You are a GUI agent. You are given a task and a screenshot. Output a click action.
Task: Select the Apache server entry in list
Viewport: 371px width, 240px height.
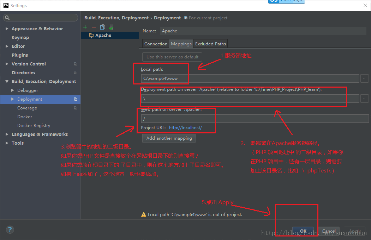click(x=110, y=36)
